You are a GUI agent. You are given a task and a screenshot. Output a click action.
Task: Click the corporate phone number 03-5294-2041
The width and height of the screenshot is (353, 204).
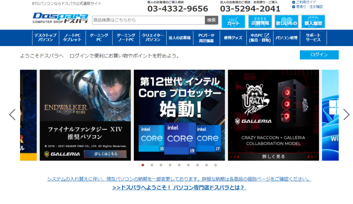250,9
